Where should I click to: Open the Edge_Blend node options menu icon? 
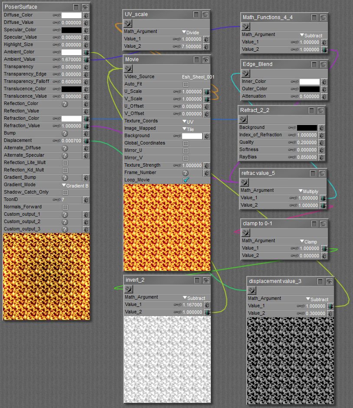click(x=314, y=64)
